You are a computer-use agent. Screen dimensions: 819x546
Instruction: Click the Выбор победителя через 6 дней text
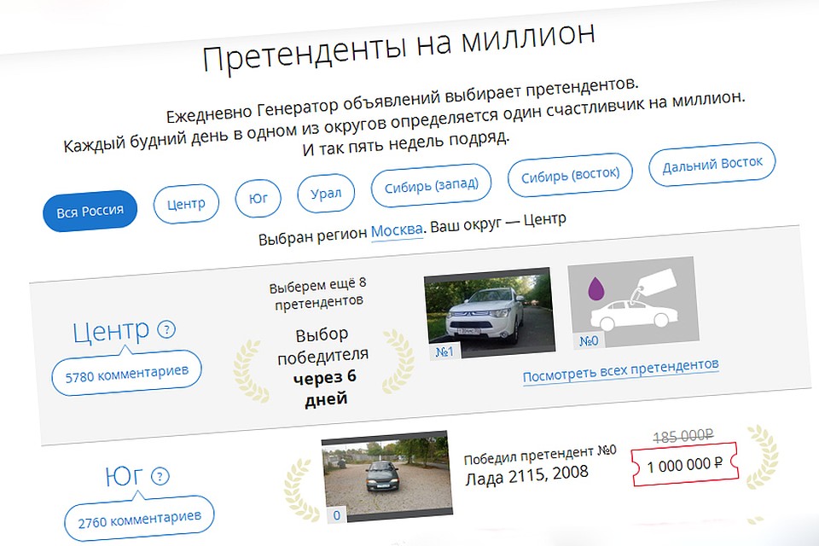324,366
